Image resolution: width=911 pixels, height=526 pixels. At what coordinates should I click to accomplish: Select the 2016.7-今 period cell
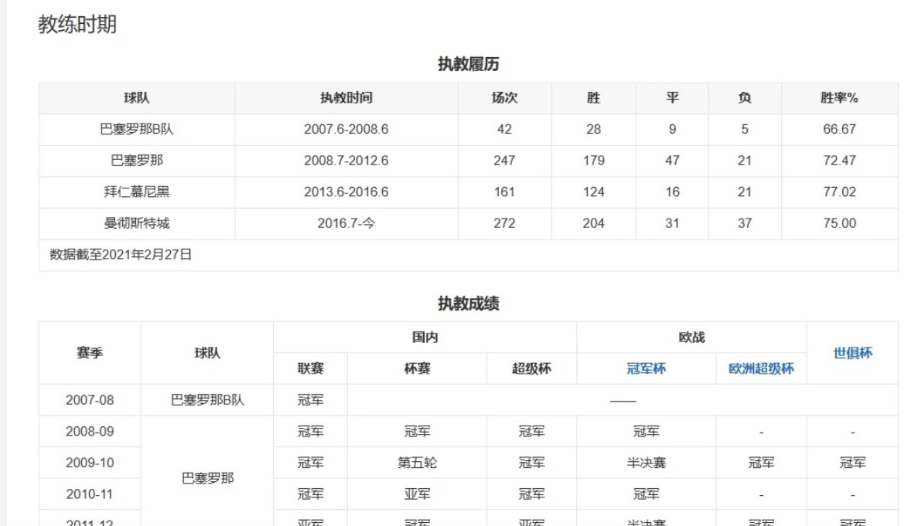click(346, 223)
